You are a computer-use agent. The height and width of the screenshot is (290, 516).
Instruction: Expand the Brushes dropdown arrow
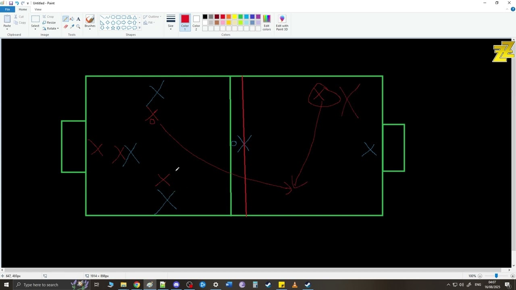[x=90, y=29]
